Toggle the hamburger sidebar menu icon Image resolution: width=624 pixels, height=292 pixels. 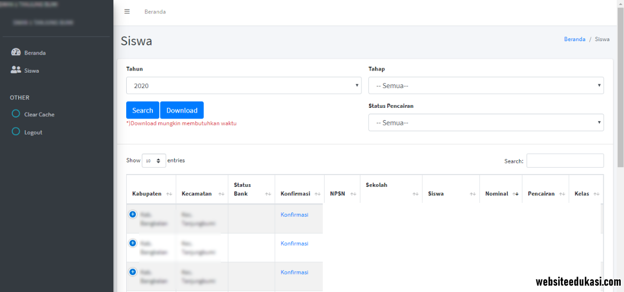pyautogui.click(x=127, y=11)
